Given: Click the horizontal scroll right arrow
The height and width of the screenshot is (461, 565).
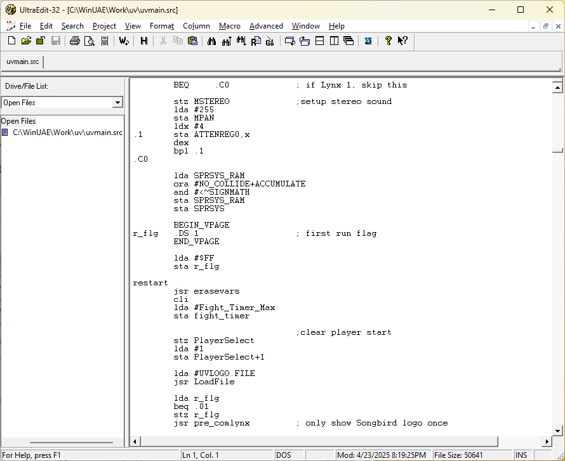Looking at the screenshot, I should tap(547, 441).
